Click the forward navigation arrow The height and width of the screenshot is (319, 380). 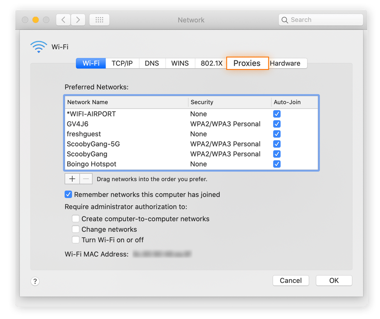78,20
